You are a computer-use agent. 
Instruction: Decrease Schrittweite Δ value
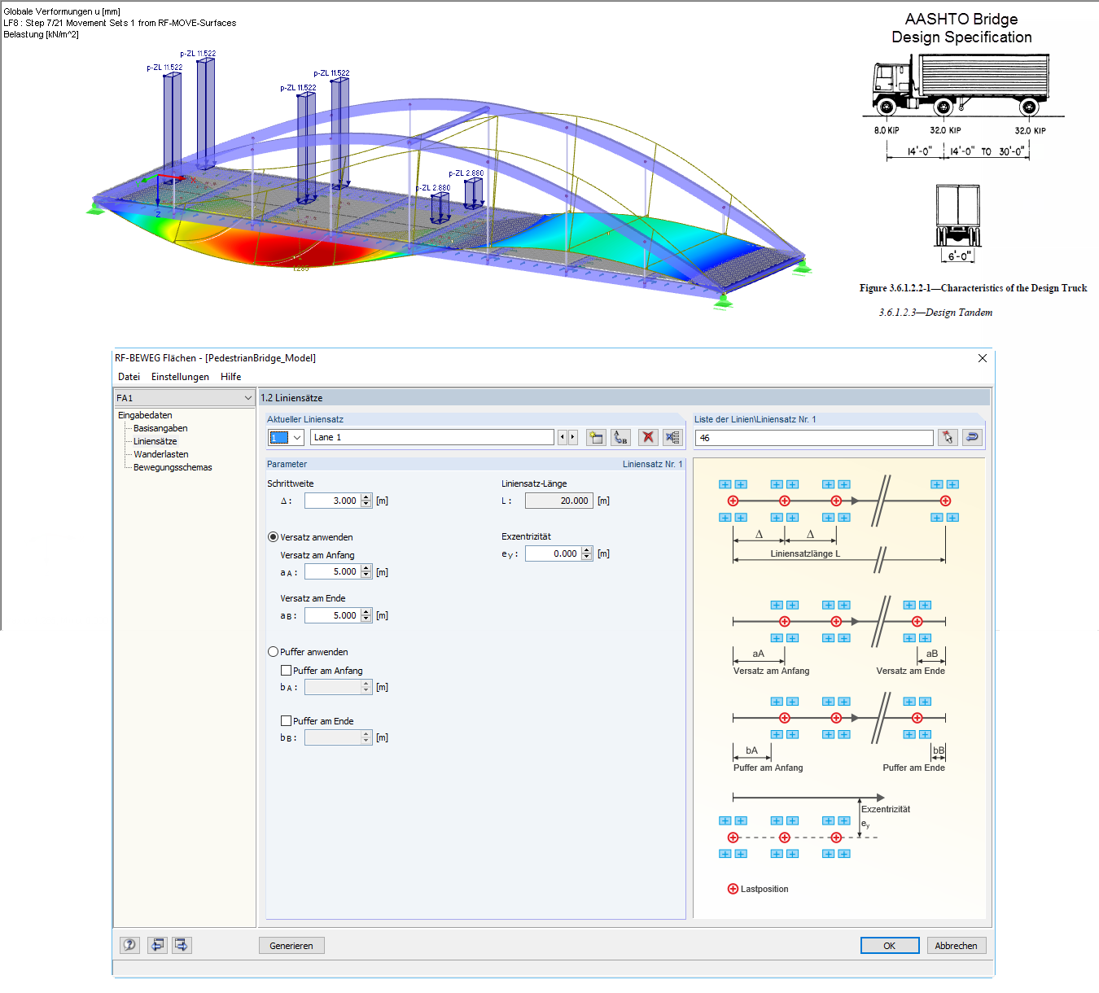(x=366, y=505)
